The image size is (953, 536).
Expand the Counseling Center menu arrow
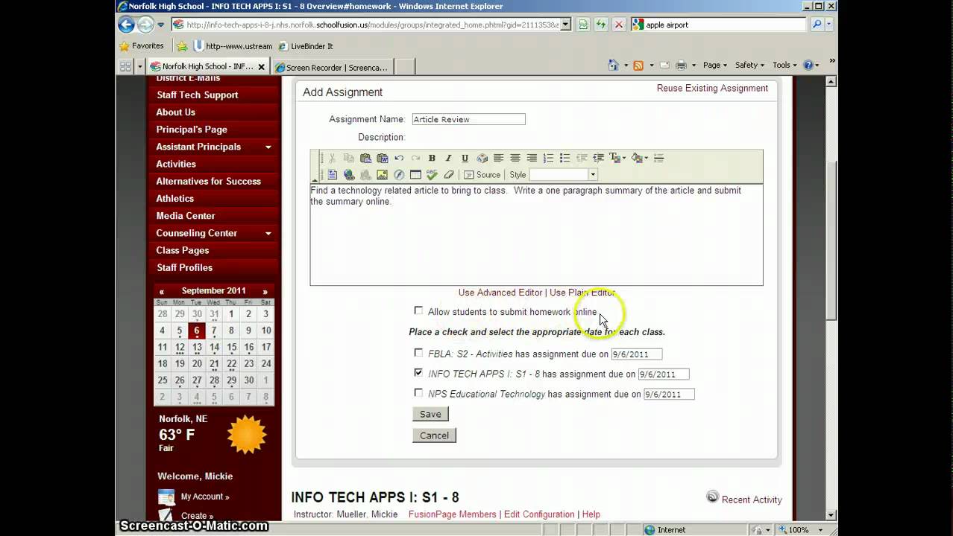point(268,234)
